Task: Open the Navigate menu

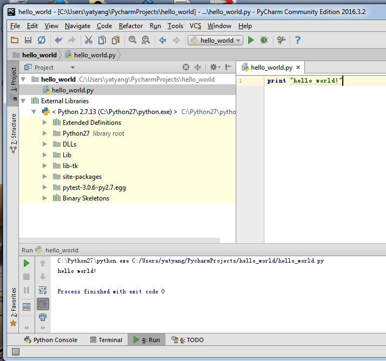Action: coord(77,26)
